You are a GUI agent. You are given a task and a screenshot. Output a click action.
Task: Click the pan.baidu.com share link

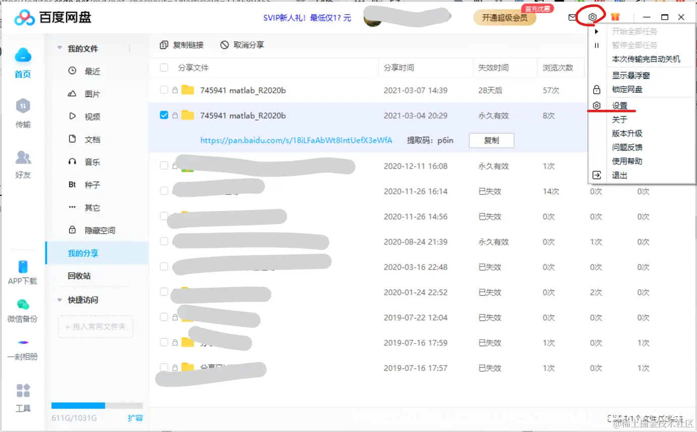[x=297, y=140]
